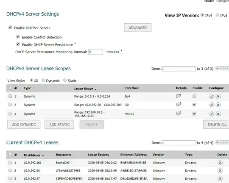
Task: Delete the N/A interface lease scope
Action: point(218,96)
